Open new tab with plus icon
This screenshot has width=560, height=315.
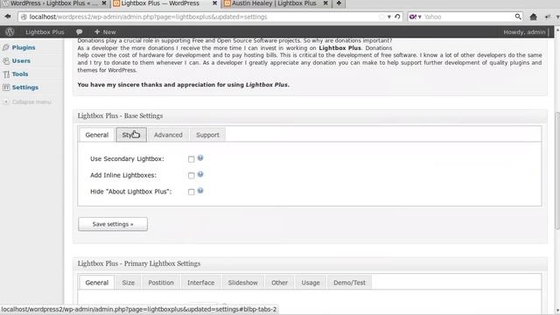[x=339, y=3]
